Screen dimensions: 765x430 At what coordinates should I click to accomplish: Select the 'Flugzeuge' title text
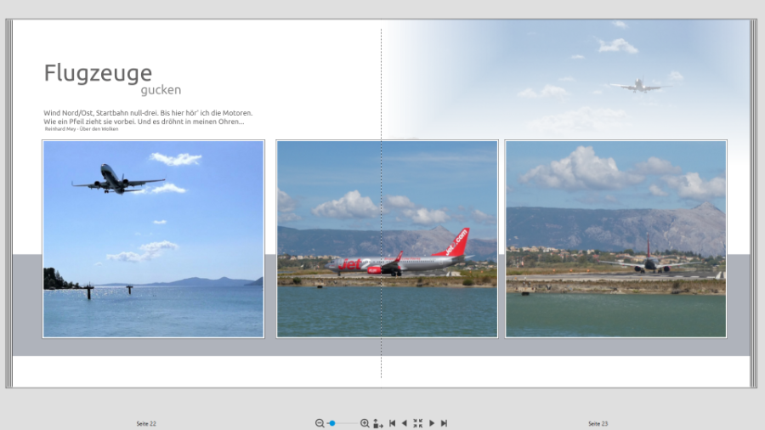(x=98, y=73)
